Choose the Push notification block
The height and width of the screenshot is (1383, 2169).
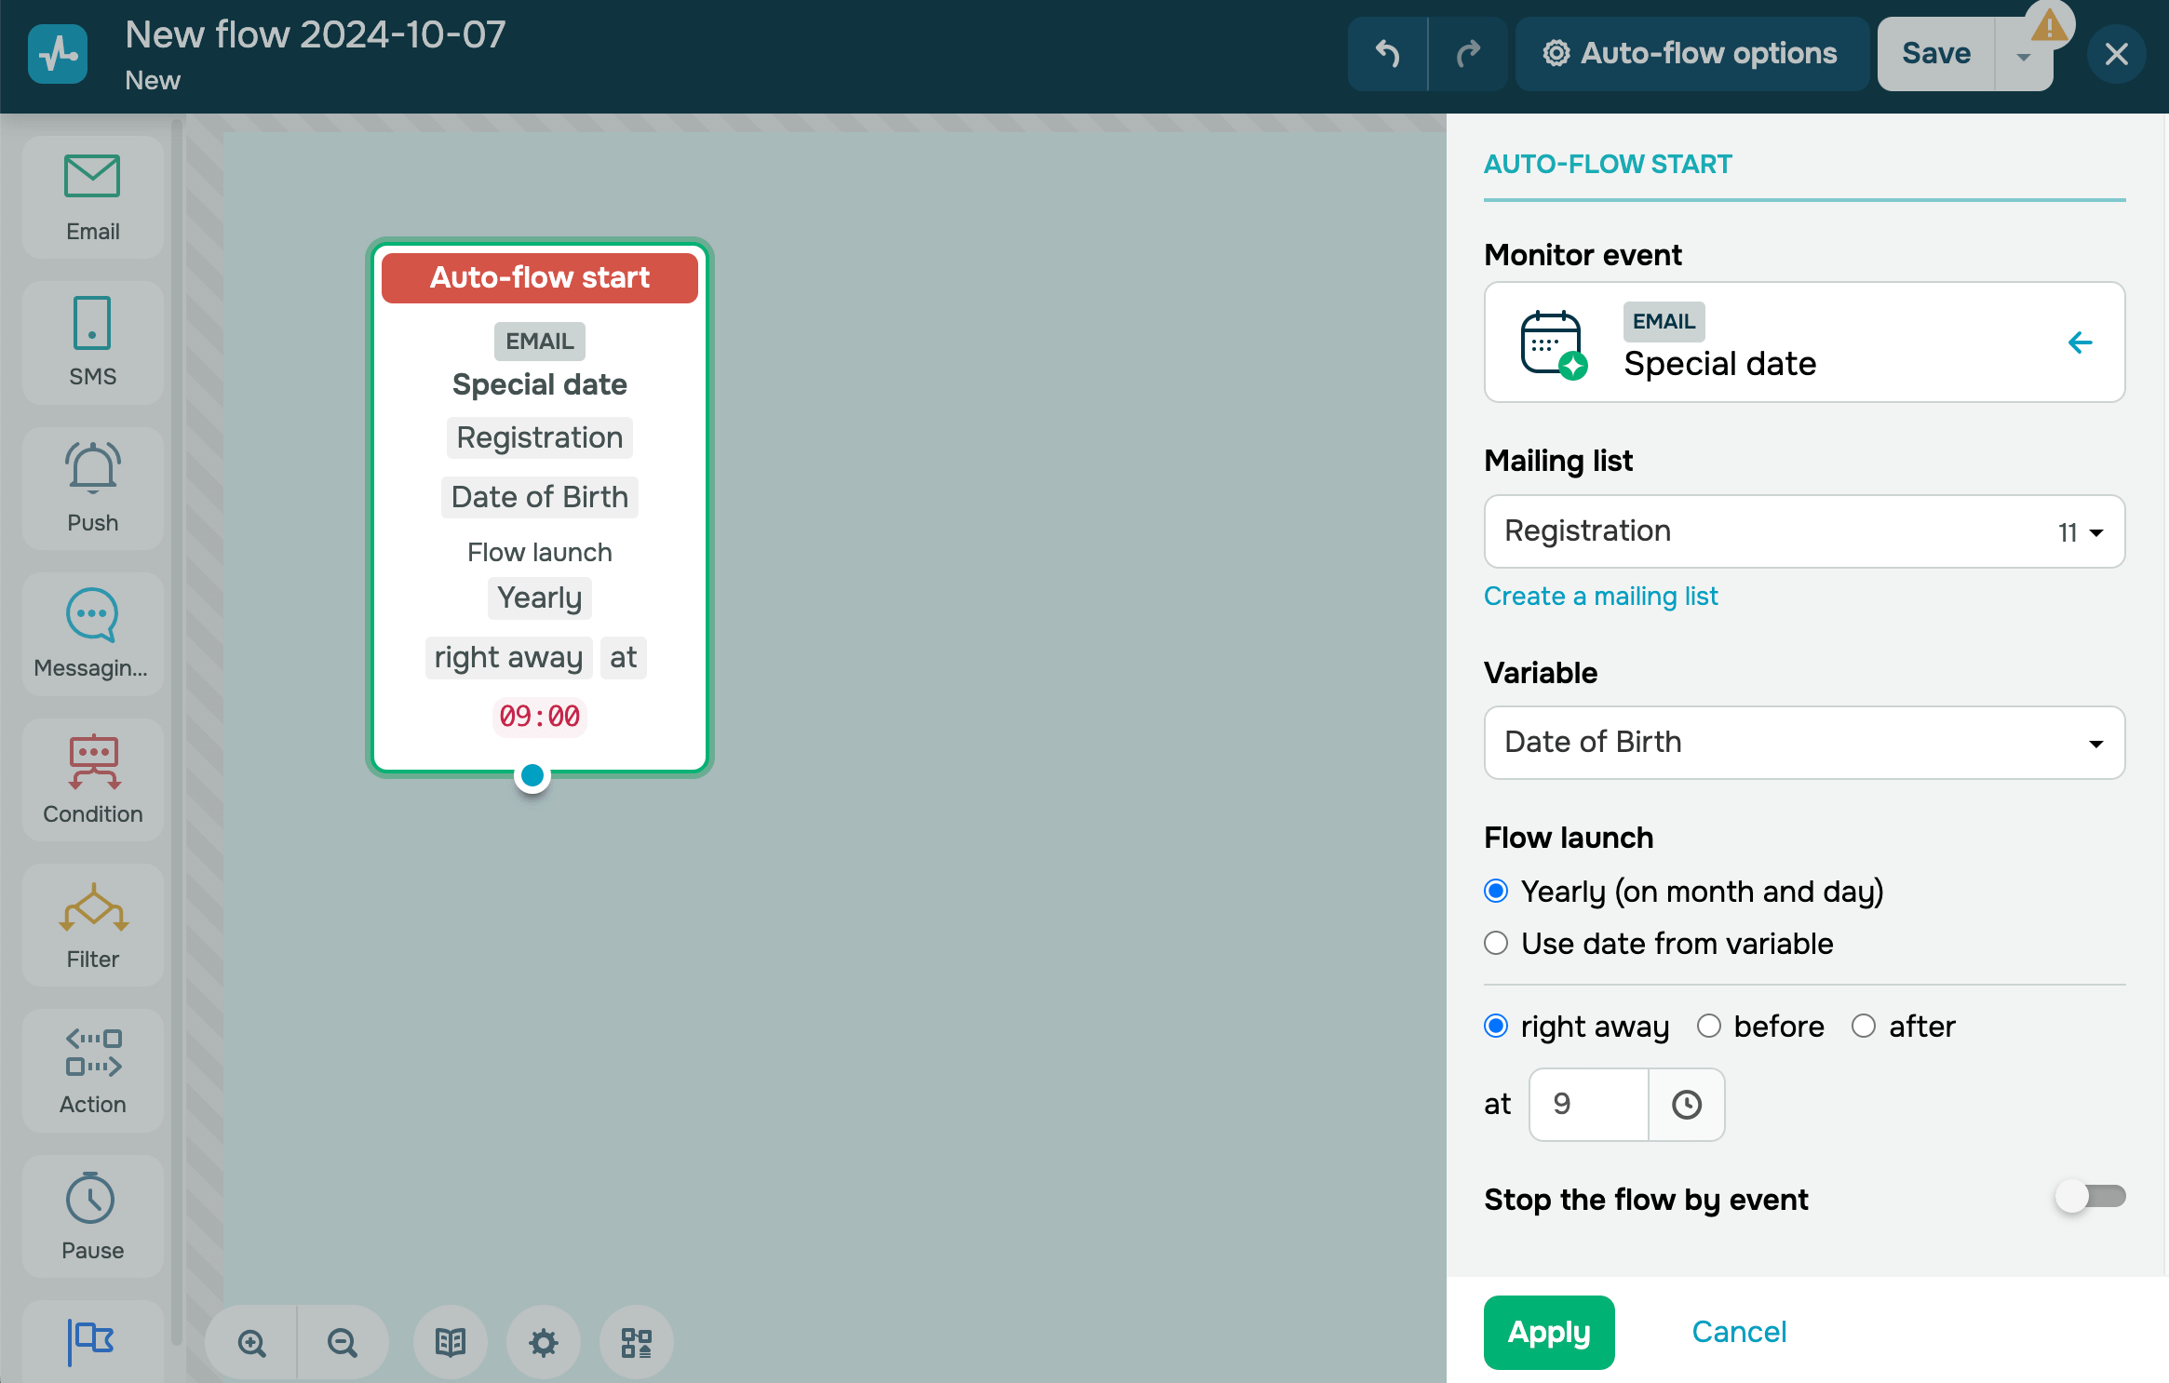coord(92,488)
